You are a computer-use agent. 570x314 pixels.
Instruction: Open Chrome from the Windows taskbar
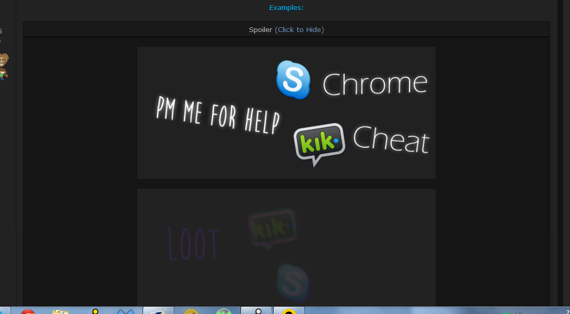coord(27,311)
